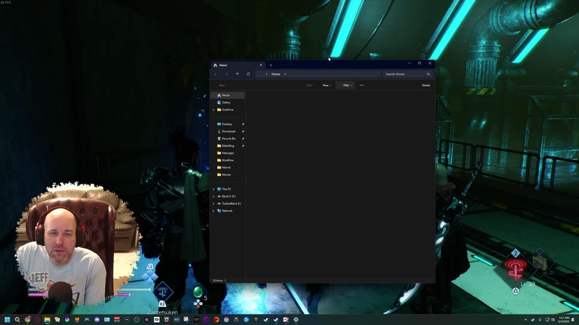Expand the Black13 (F:) drive node

(214, 196)
